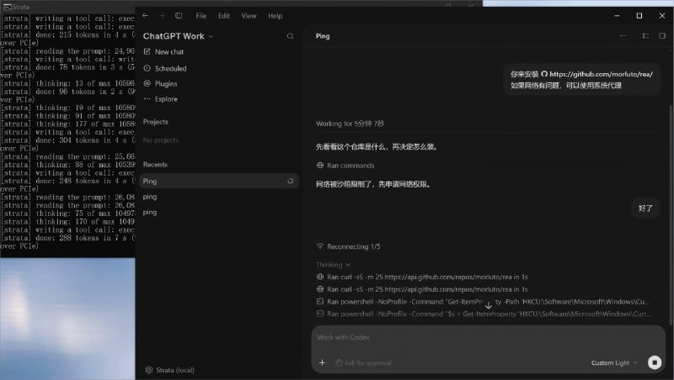Image resolution: width=674 pixels, height=380 pixels.
Task: Click the loading spinner on the Ping chat
Action: point(290,181)
